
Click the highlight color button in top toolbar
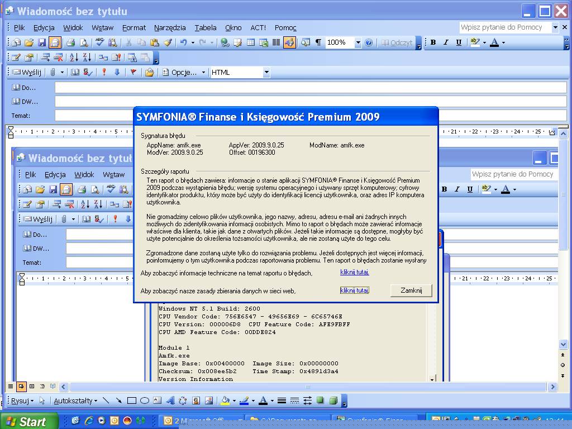tap(475, 42)
